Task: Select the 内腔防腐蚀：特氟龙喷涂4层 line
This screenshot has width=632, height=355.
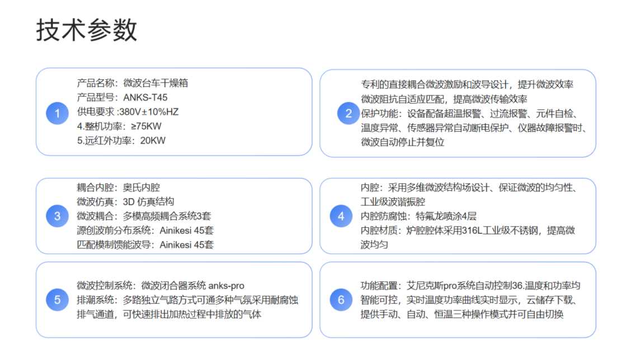Action: [418, 216]
